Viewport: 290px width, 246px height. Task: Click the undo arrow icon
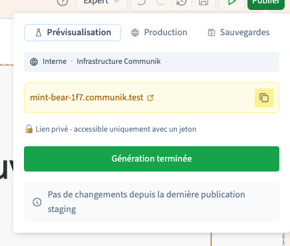pyautogui.click(x=141, y=2)
